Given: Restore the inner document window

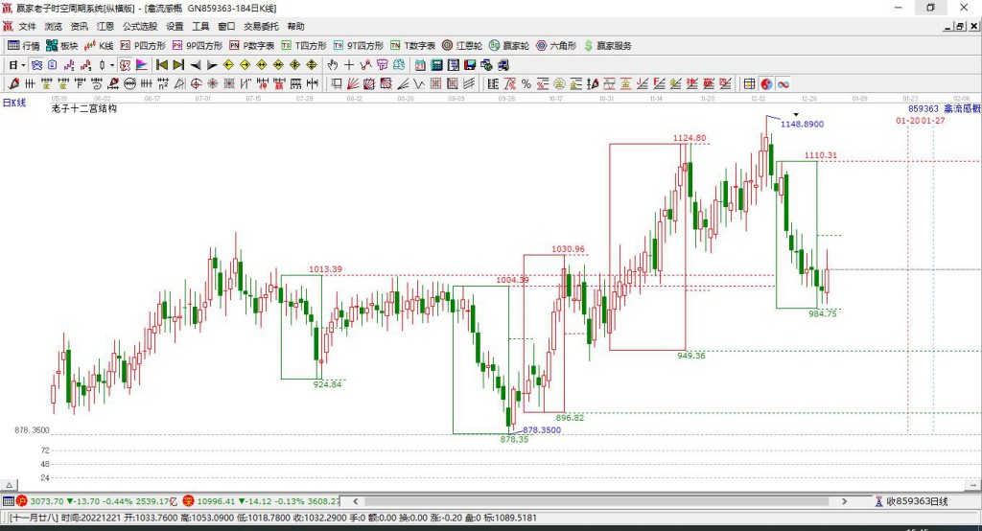Looking at the screenshot, I should pyautogui.click(x=960, y=26).
